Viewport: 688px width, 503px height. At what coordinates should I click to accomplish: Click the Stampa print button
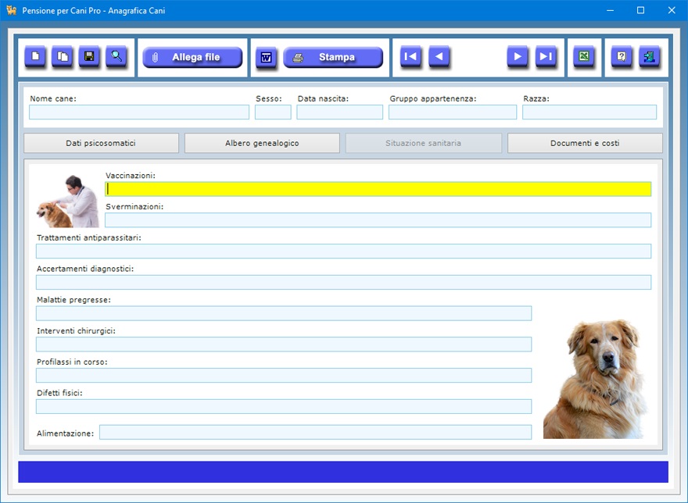(333, 58)
